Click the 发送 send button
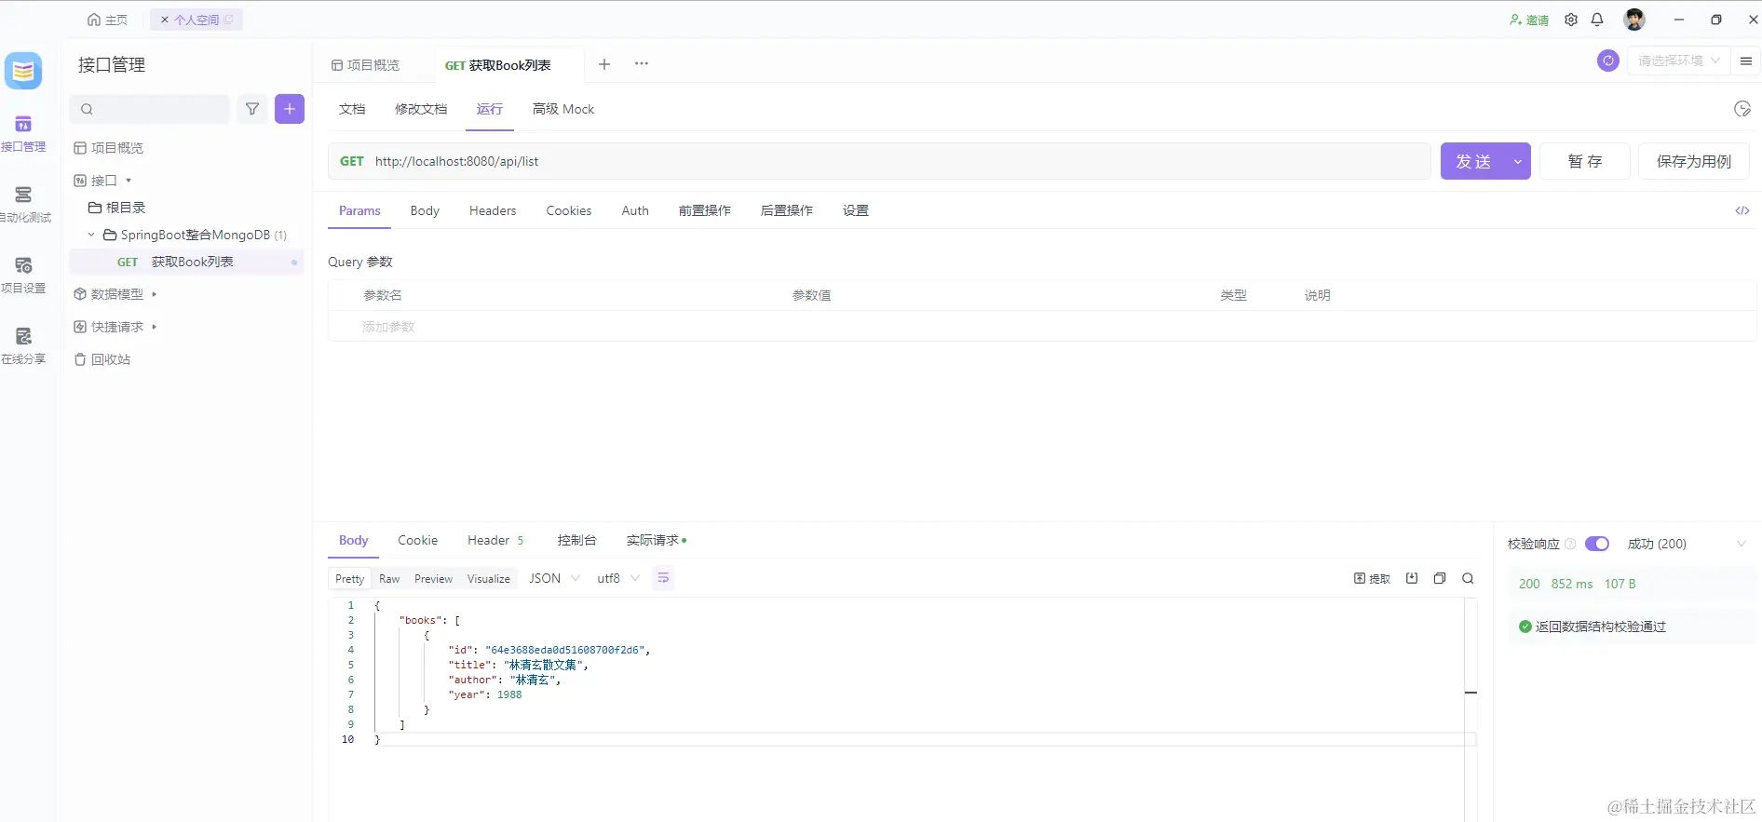 click(x=1473, y=161)
